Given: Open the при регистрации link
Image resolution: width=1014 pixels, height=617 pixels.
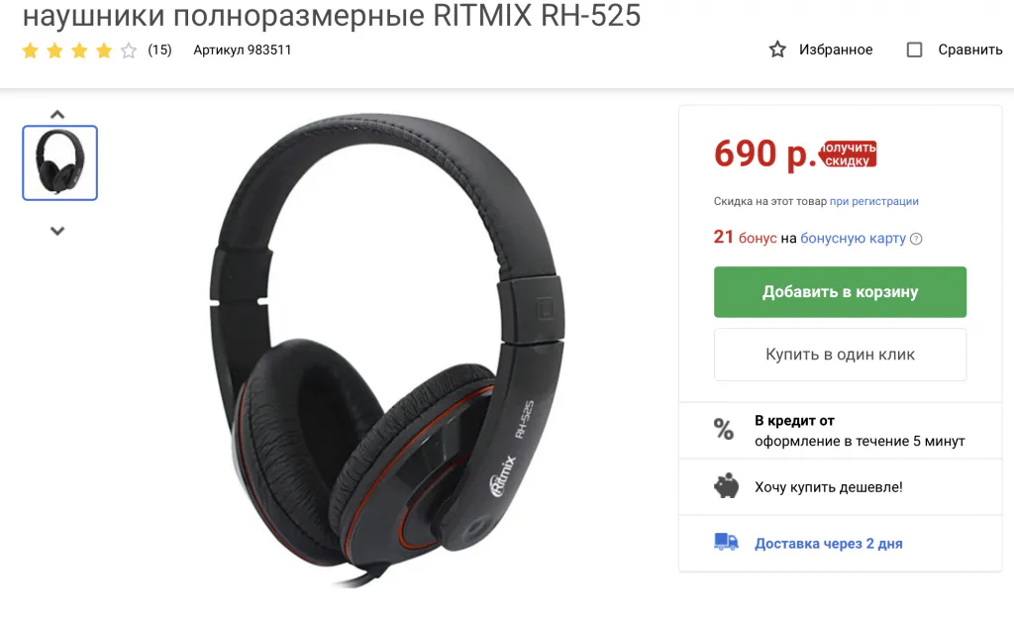Looking at the screenshot, I should (873, 201).
